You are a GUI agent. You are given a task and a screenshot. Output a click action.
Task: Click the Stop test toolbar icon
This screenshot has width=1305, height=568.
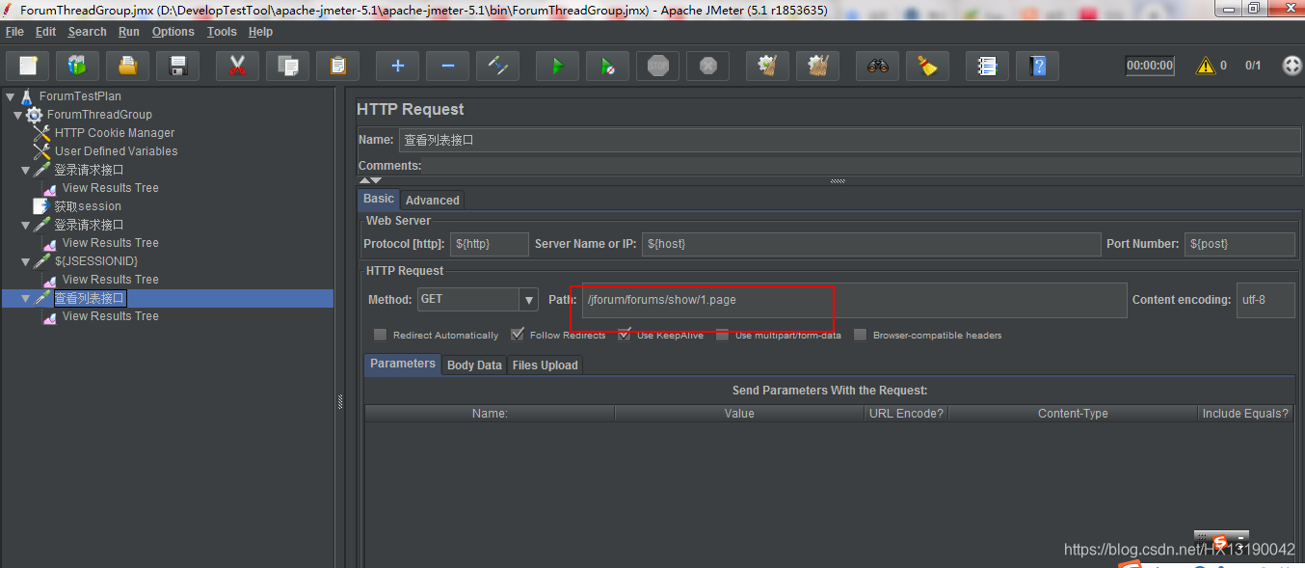click(x=657, y=66)
